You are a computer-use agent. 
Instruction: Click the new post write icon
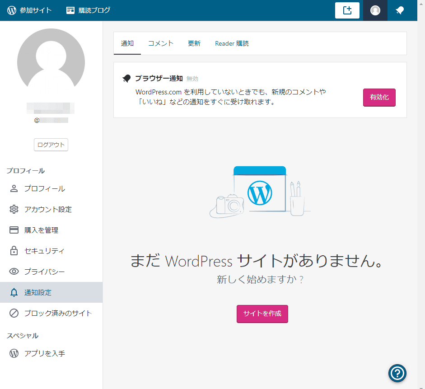pos(347,10)
